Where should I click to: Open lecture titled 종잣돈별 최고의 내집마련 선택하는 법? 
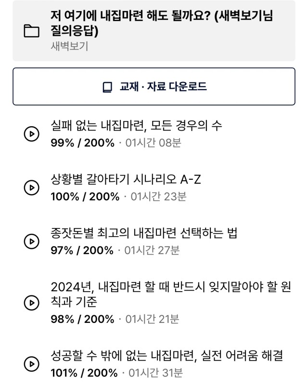pyautogui.click(x=144, y=233)
